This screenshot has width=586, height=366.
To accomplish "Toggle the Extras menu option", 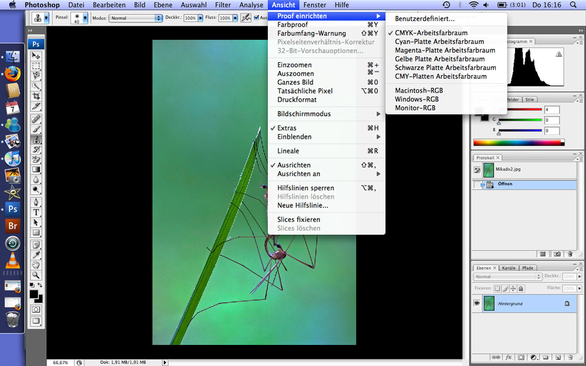I will 287,128.
